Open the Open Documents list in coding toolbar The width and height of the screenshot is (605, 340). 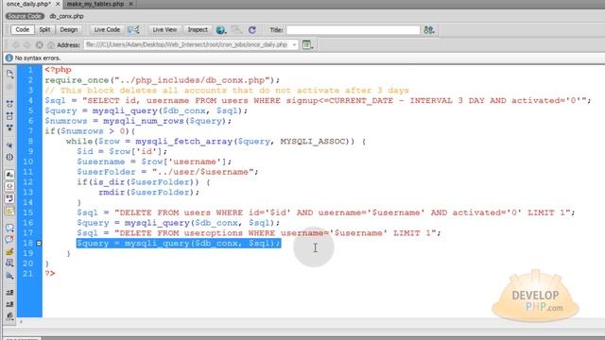[x=9, y=74]
